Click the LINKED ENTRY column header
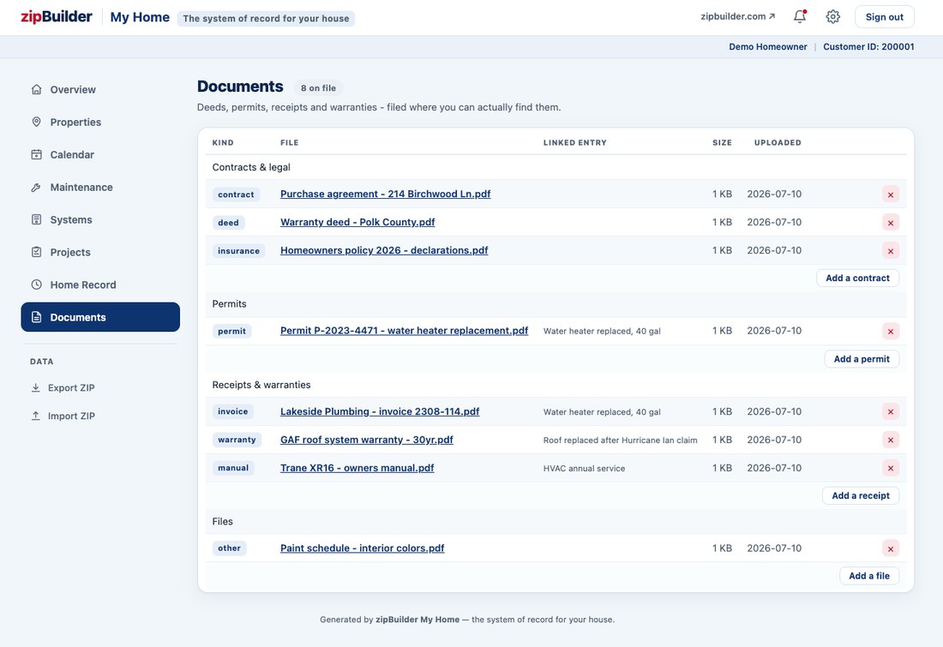Image resolution: width=943 pixels, height=647 pixels. [575, 142]
